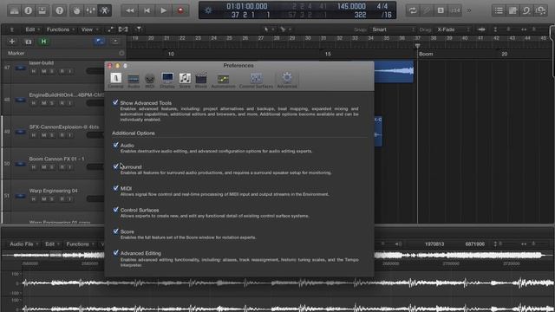
Task: Uncheck the Audio additional option
Action: tap(115, 145)
